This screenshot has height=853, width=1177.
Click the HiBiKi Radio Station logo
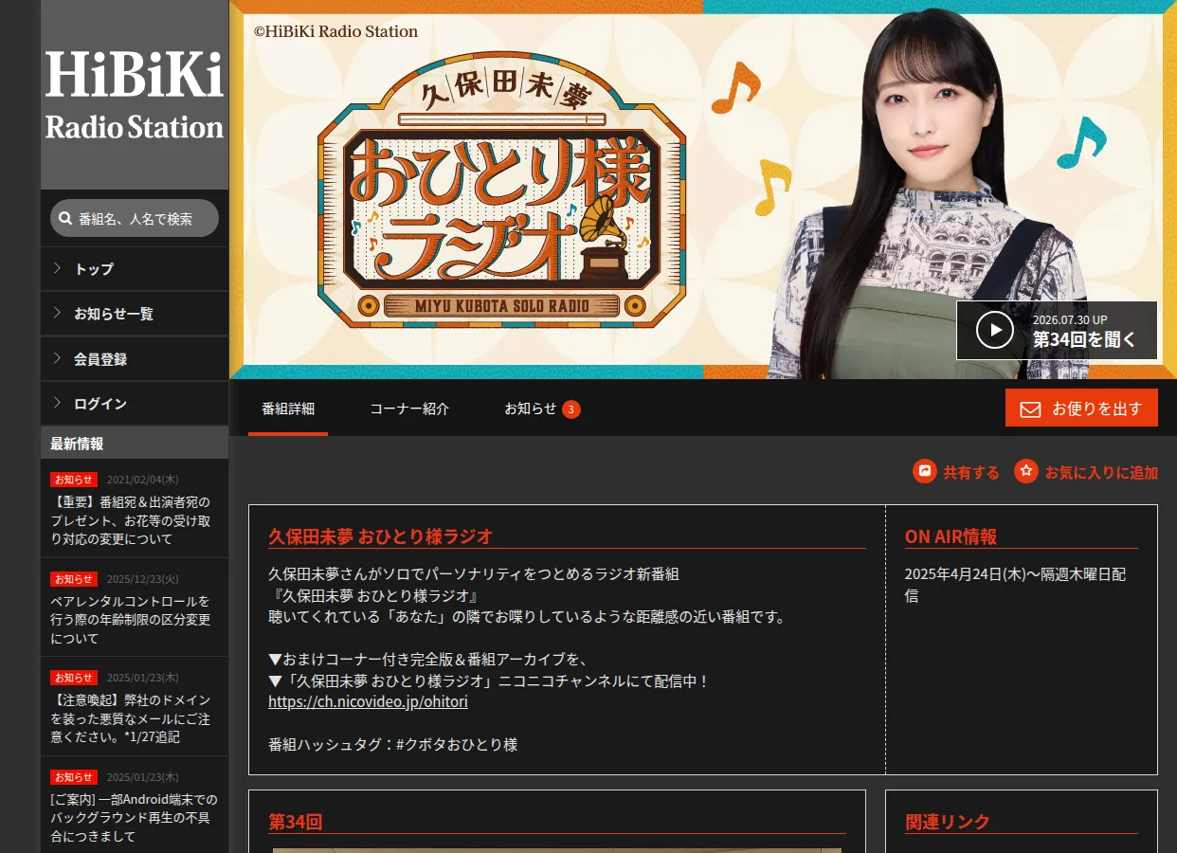[x=135, y=95]
